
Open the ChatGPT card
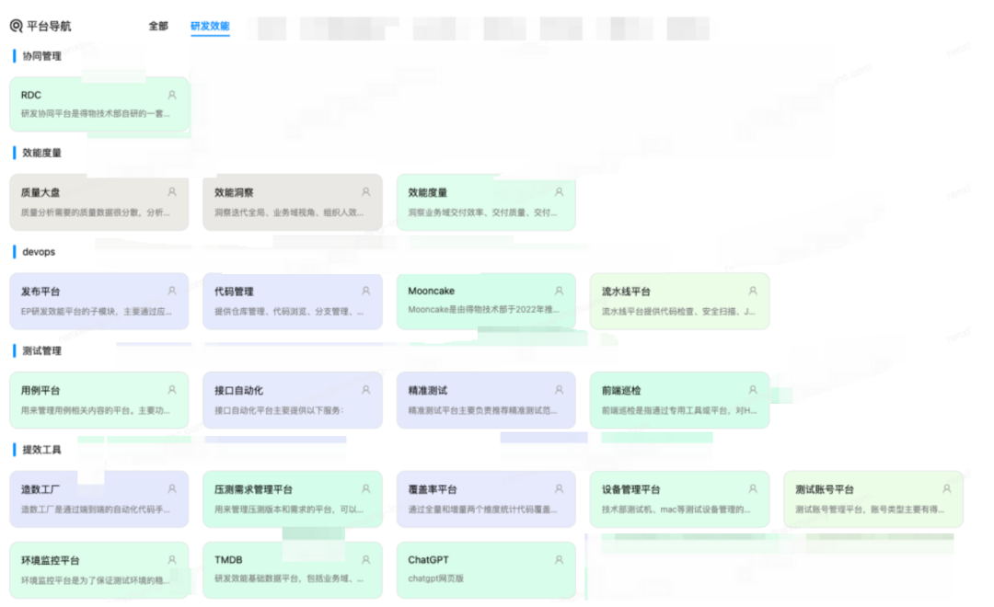486,569
